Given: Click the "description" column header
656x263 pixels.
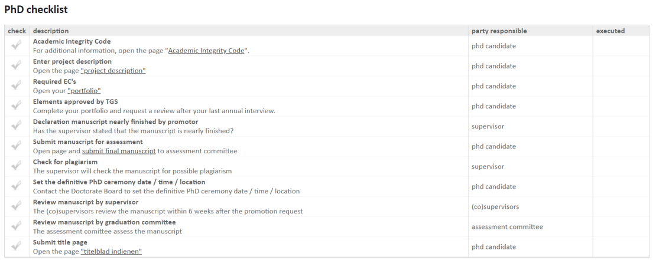Looking at the screenshot, I should click(x=51, y=31).
